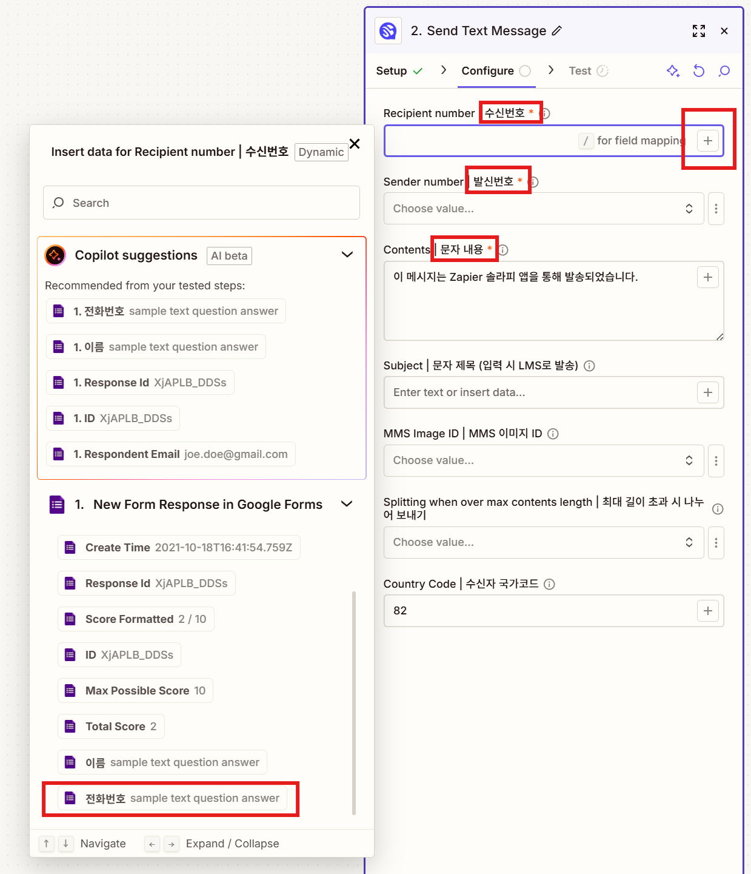Click plus button in Recipient number field
The width and height of the screenshot is (751, 874).
(x=707, y=141)
